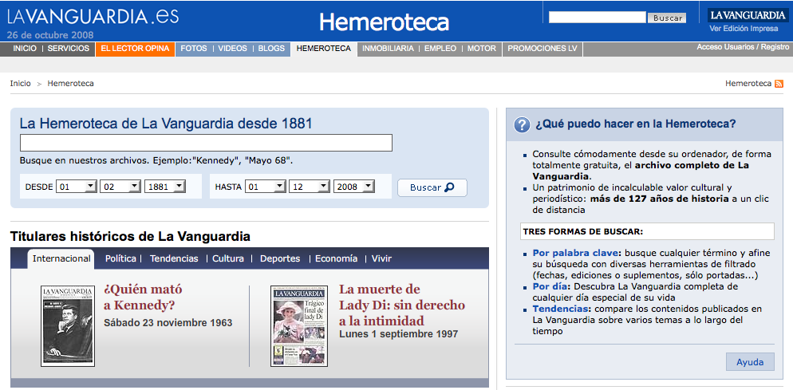The height and width of the screenshot is (390, 793).
Task: Click the Hemeroteca breadcrumb text
Action: pyautogui.click(x=70, y=84)
